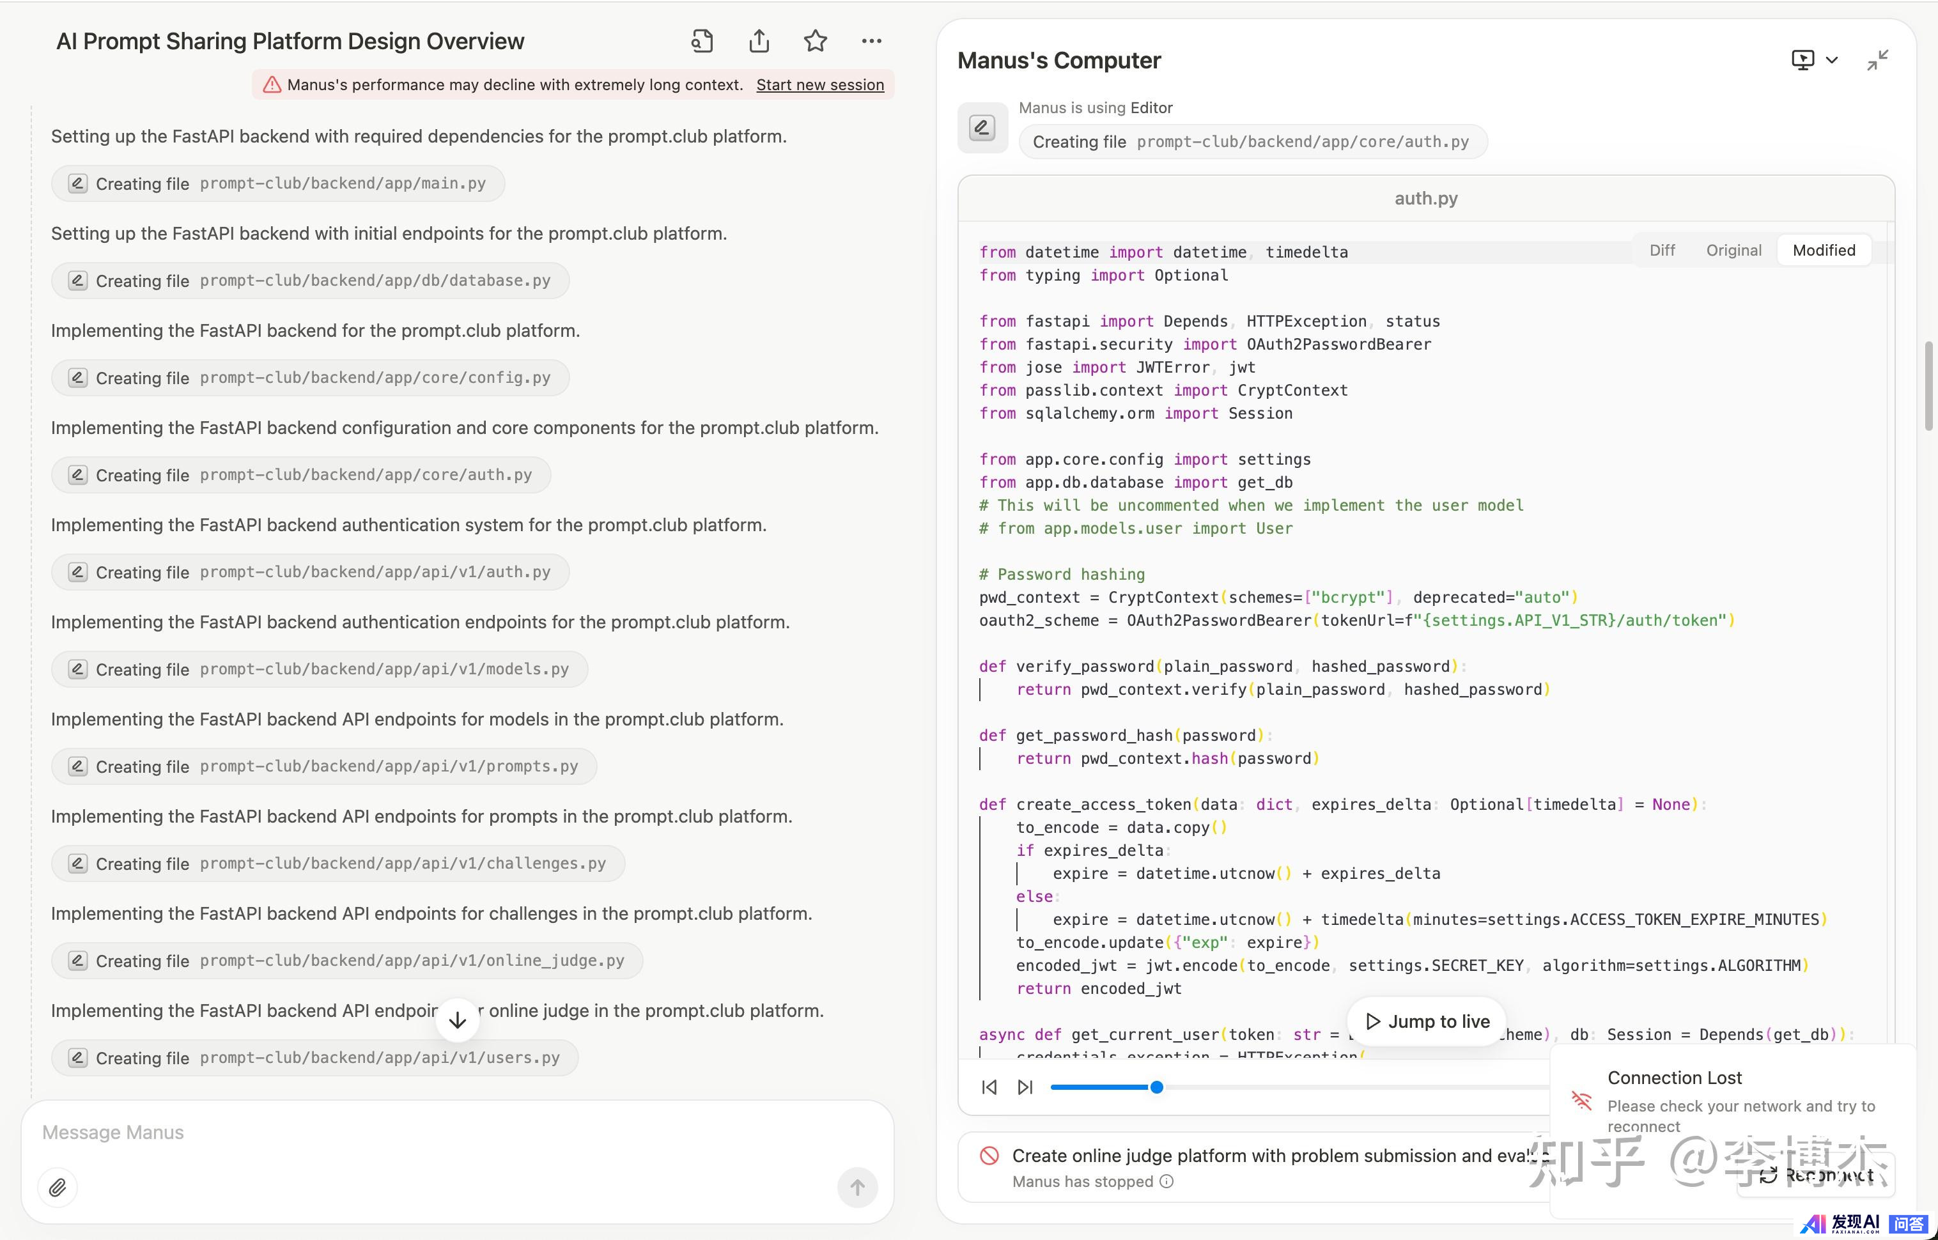Screen dimensions: 1938x1240
Task: Click the file view icon in chat header
Action: (701, 41)
